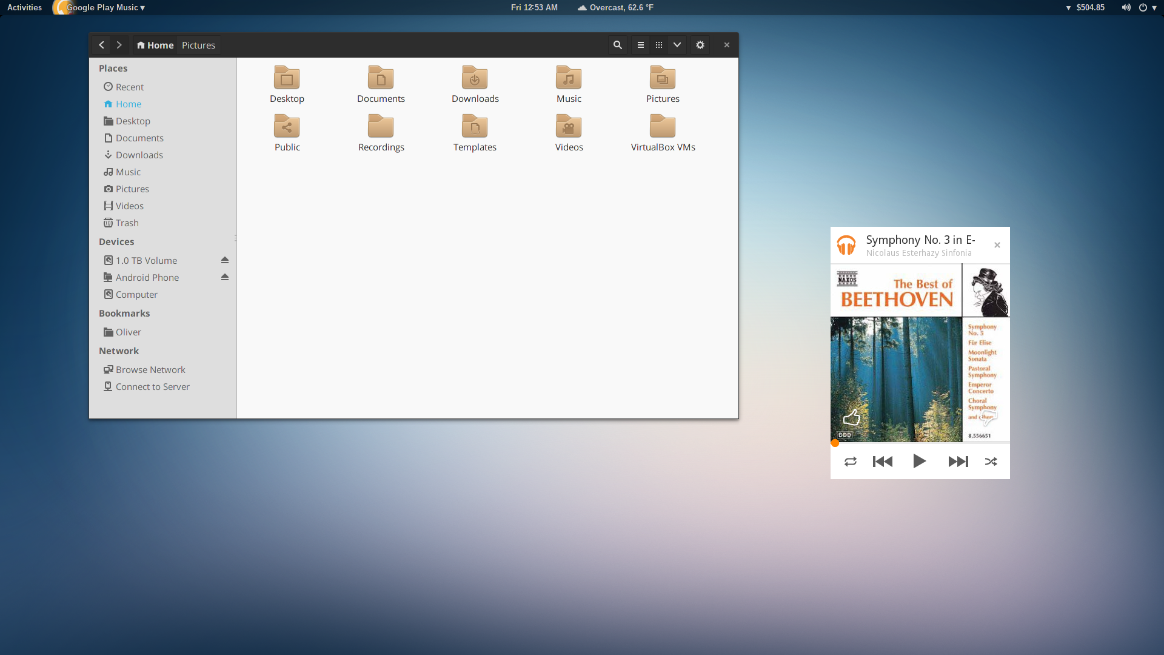Open the Google Play Music app menu
This screenshot has height=655, width=1164.
[x=100, y=7]
